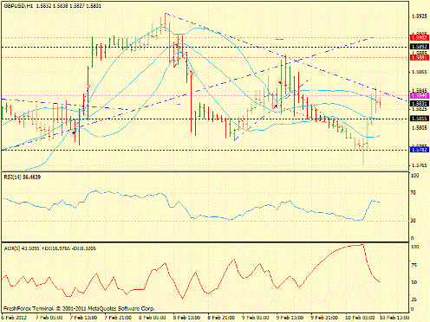Click the 8 Feb 05:00 time label
This screenshot has width=430, height=322.
153,318
